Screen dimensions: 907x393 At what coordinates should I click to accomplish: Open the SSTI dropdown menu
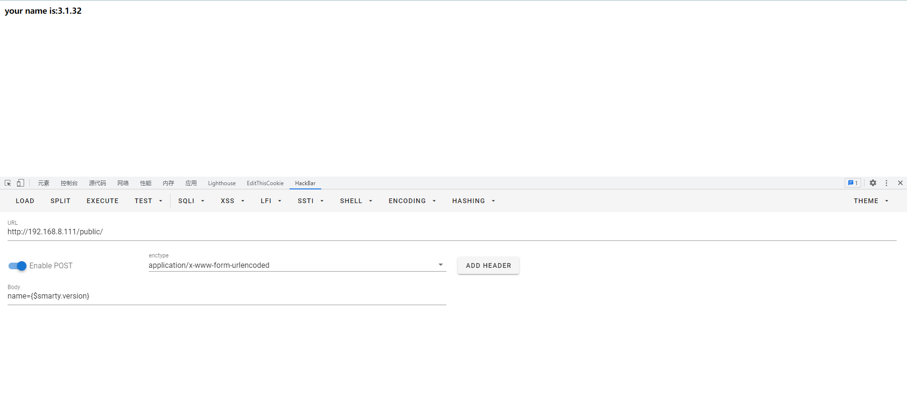coord(310,201)
